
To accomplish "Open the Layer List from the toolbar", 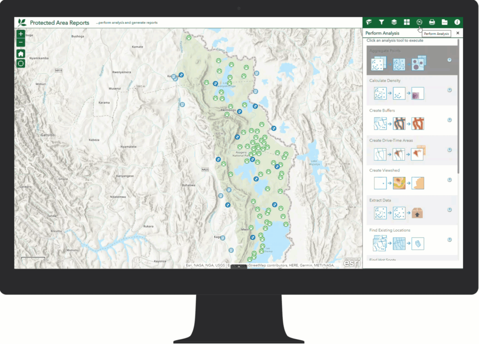I will pyautogui.click(x=394, y=22).
